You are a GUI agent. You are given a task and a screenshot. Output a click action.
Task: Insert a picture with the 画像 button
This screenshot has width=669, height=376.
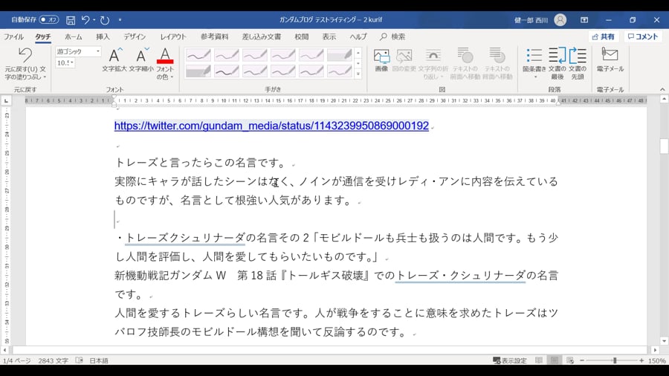click(381, 60)
